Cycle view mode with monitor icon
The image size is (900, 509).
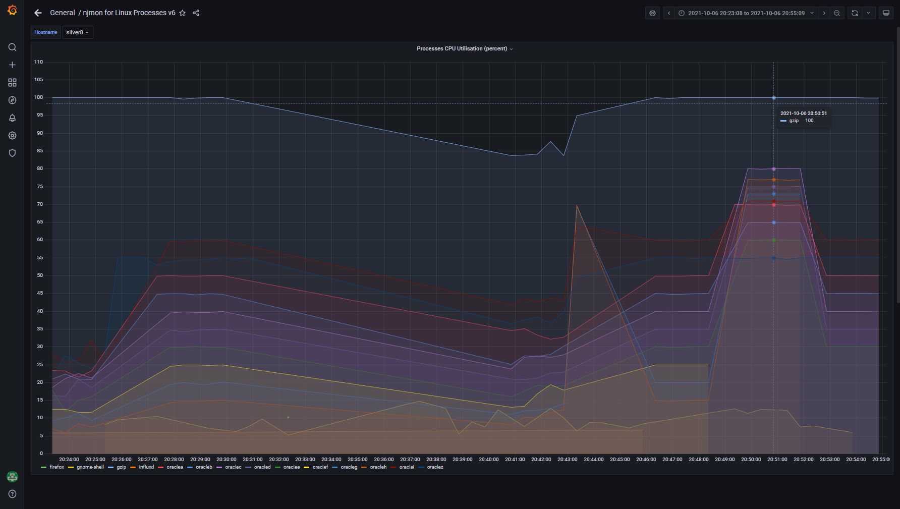pyautogui.click(x=886, y=13)
